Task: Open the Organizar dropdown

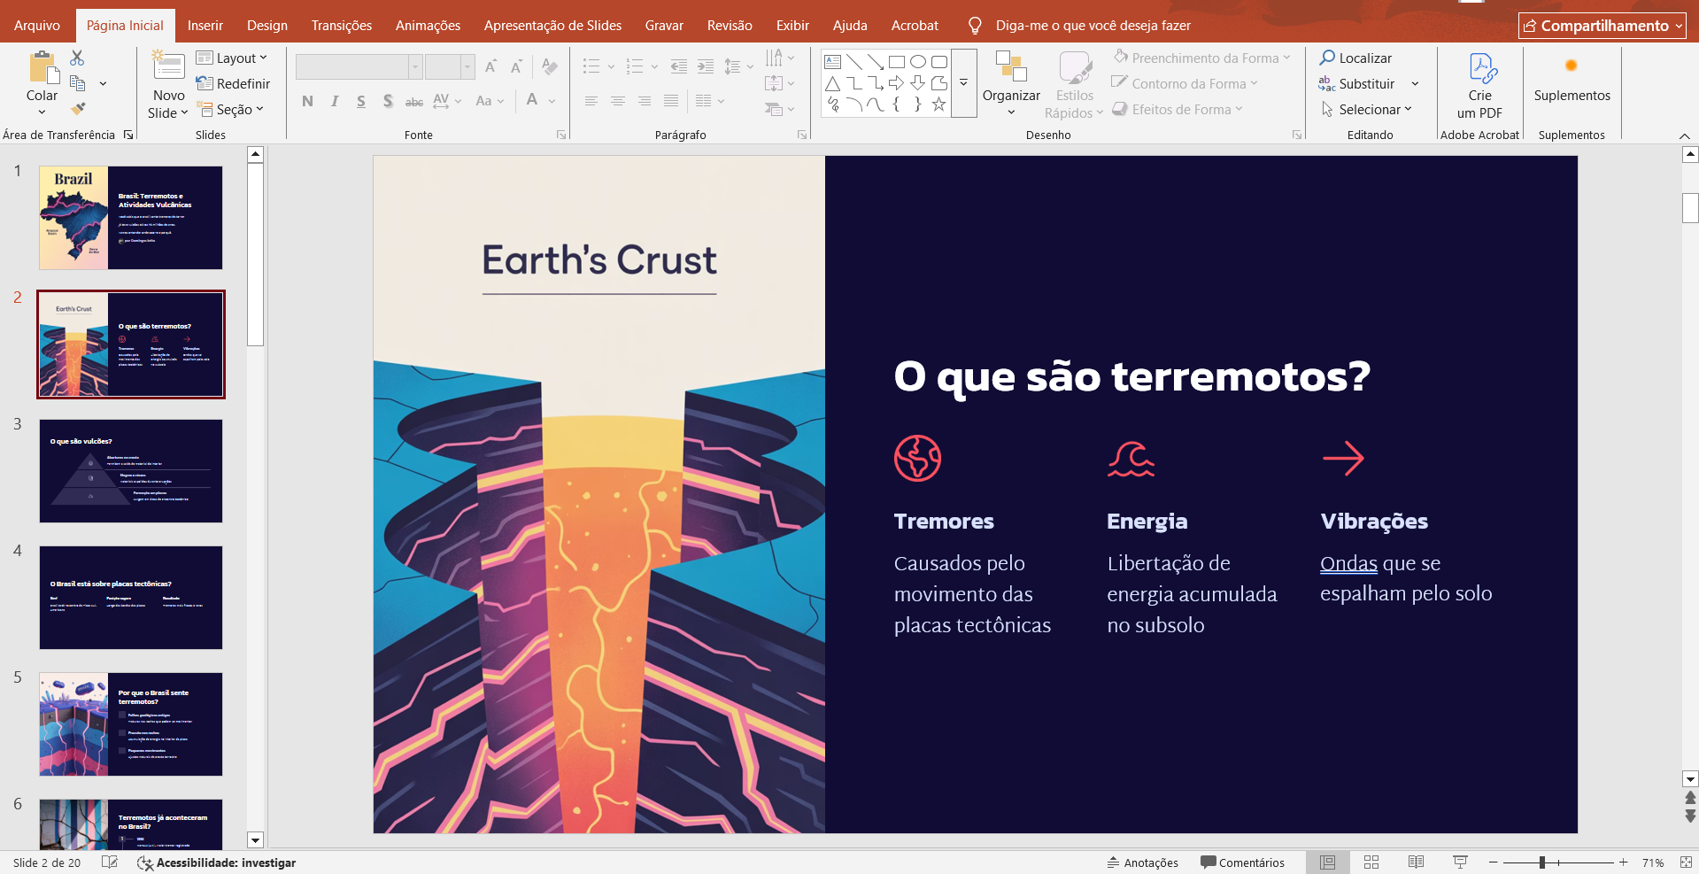Action: pos(1011,84)
